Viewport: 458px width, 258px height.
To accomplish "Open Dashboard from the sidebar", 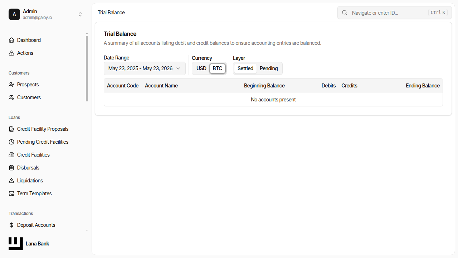I will (46, 40).
